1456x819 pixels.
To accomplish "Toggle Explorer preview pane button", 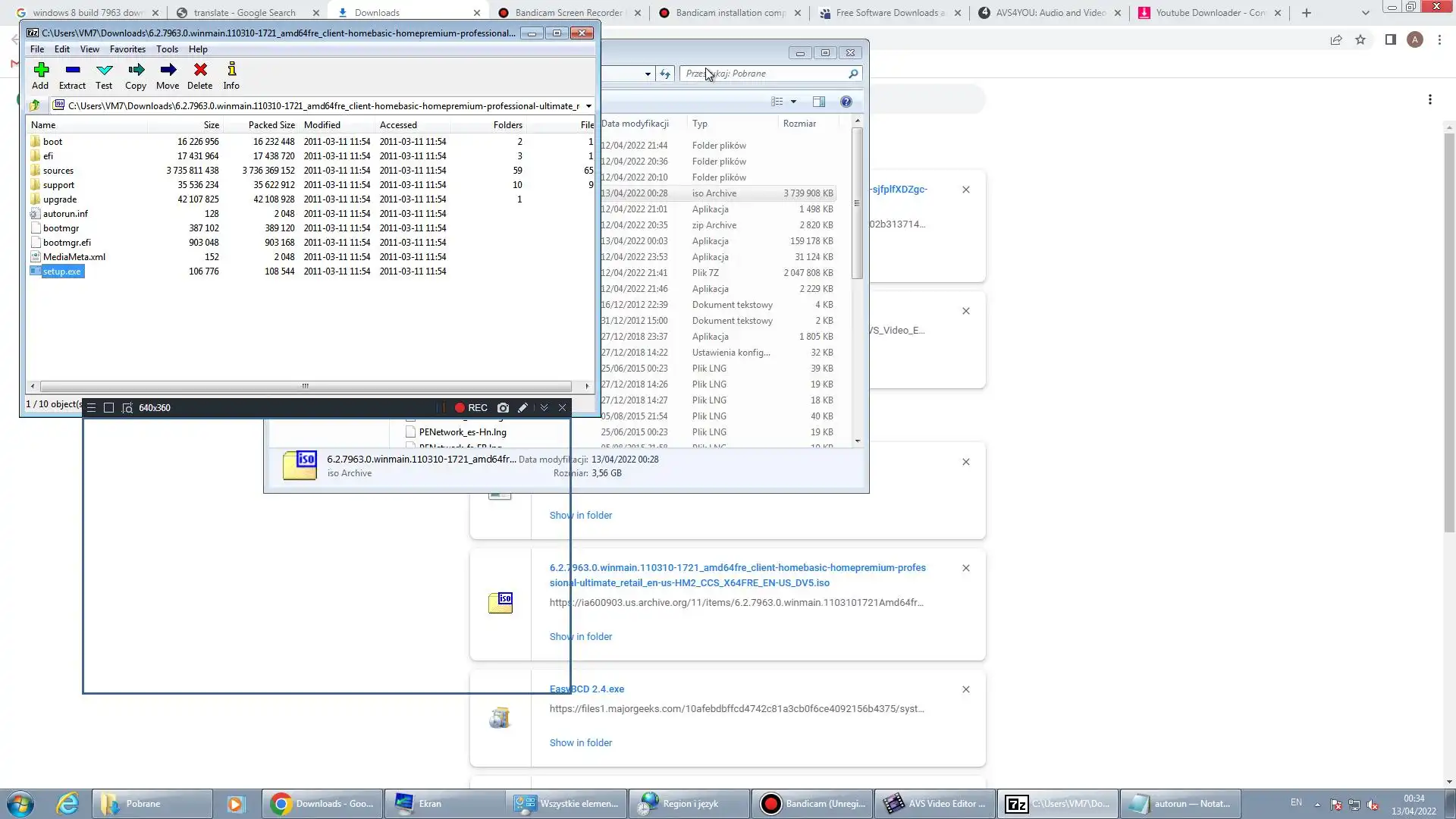I will [819, 102].
